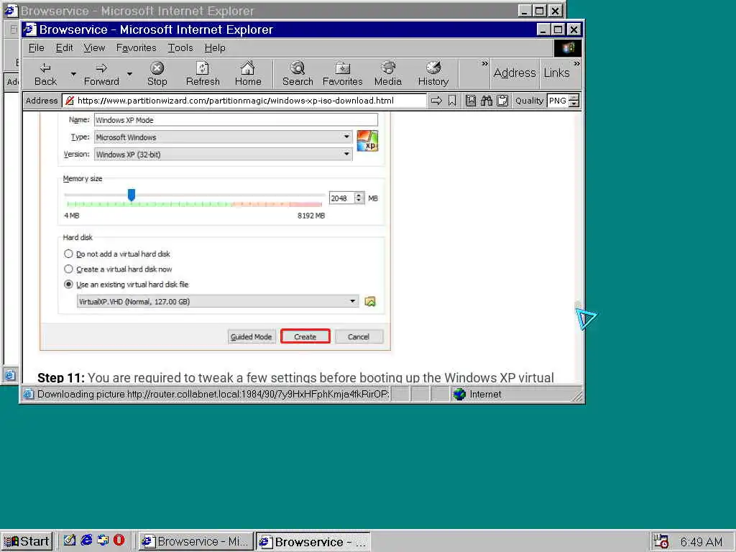
Task: Click the Internet zone status icon
Action: [x=459, y=395]
